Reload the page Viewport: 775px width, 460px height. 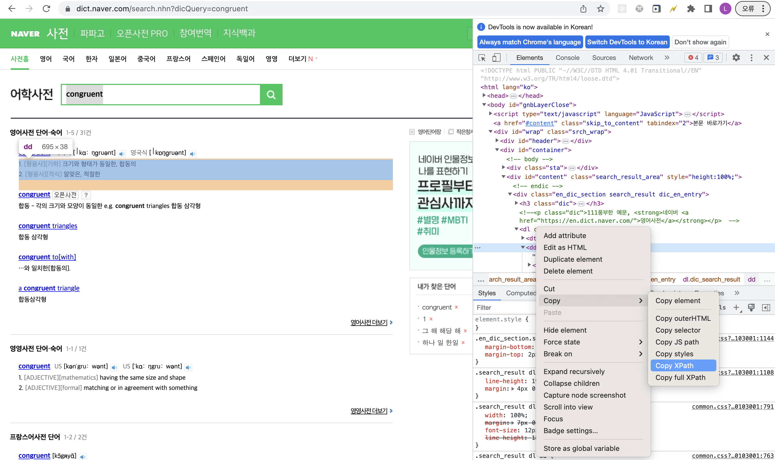tap(47, 9)
